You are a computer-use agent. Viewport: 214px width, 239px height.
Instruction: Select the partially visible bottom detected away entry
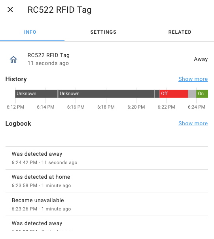(107, 224)
